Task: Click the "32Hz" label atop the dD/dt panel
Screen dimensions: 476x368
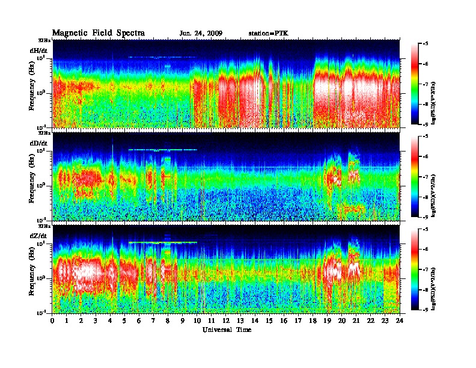Action: (x=44, y=133)
